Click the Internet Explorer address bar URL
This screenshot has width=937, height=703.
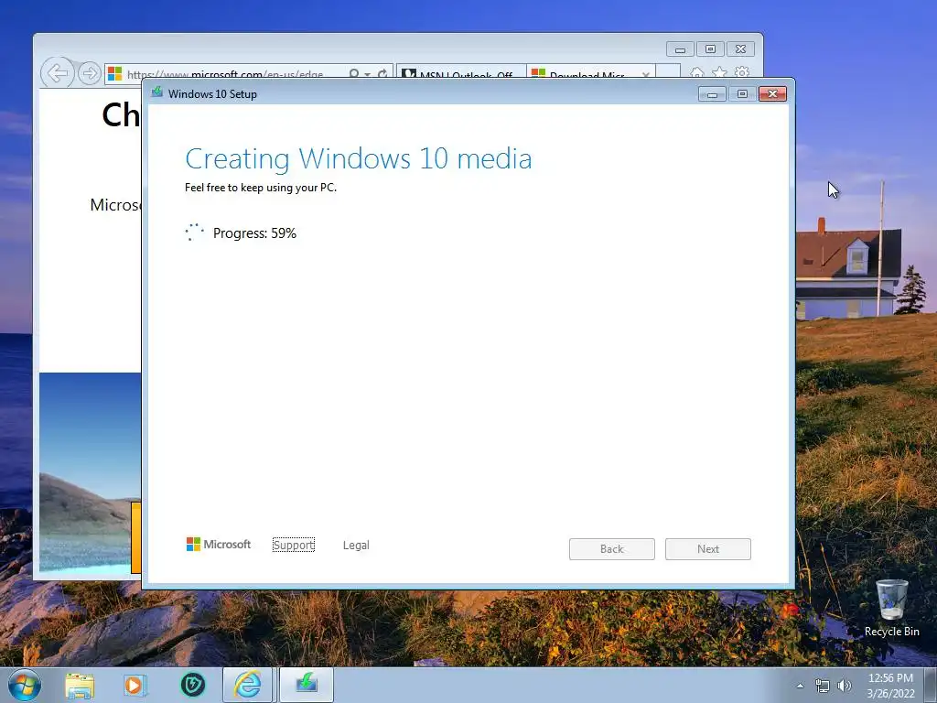[x=225, y=74]
